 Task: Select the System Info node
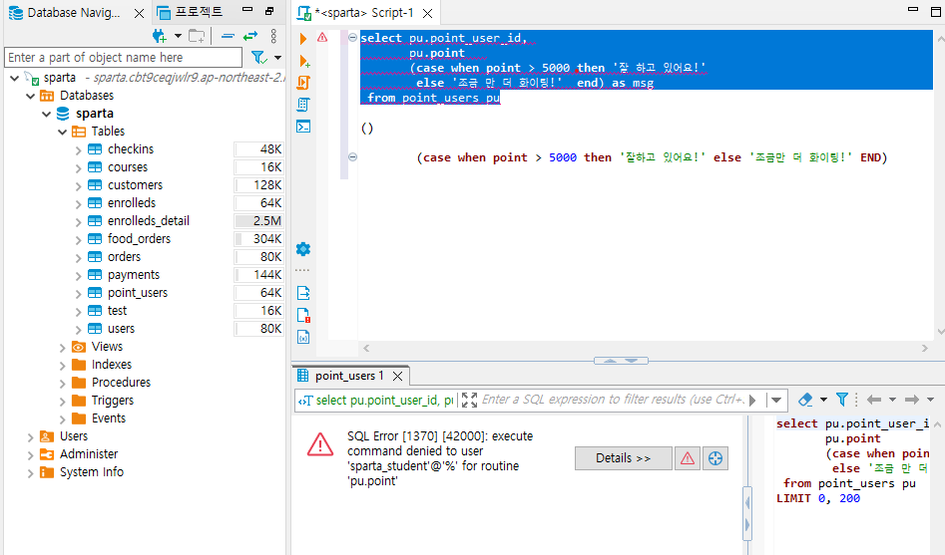(91, 472)
